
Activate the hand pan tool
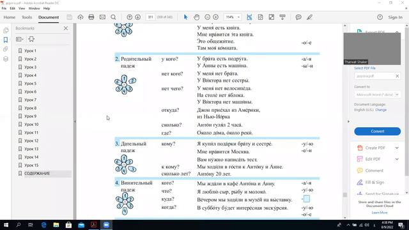[196, 17]
